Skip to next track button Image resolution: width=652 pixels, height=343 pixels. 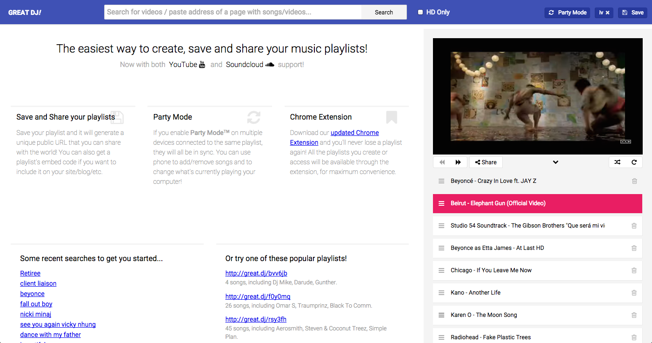click(459, 162)
